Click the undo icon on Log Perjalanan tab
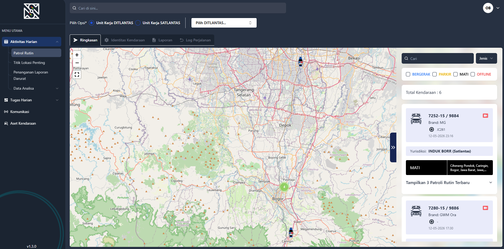 pyautogui.click(x=182, y=40)
